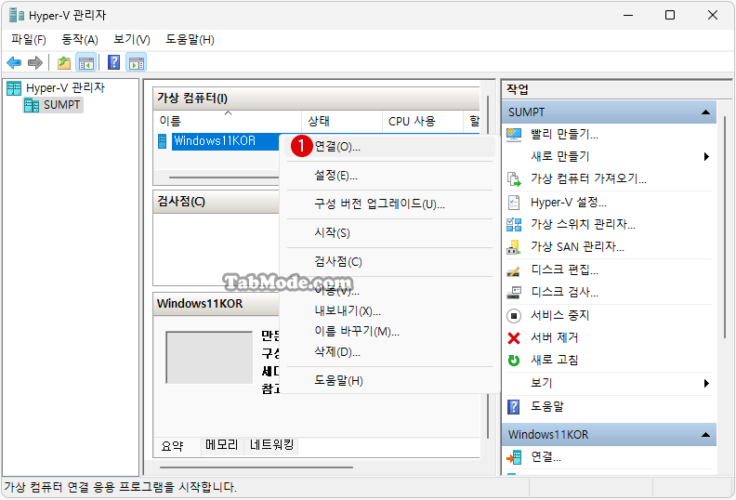Click the 가상 컴퓨터(I) section header

(316, 99)
